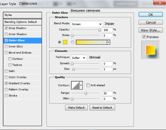Uncheck the Gradient Overlay checkbox
166x130 pixels.
tap(6, 83)
